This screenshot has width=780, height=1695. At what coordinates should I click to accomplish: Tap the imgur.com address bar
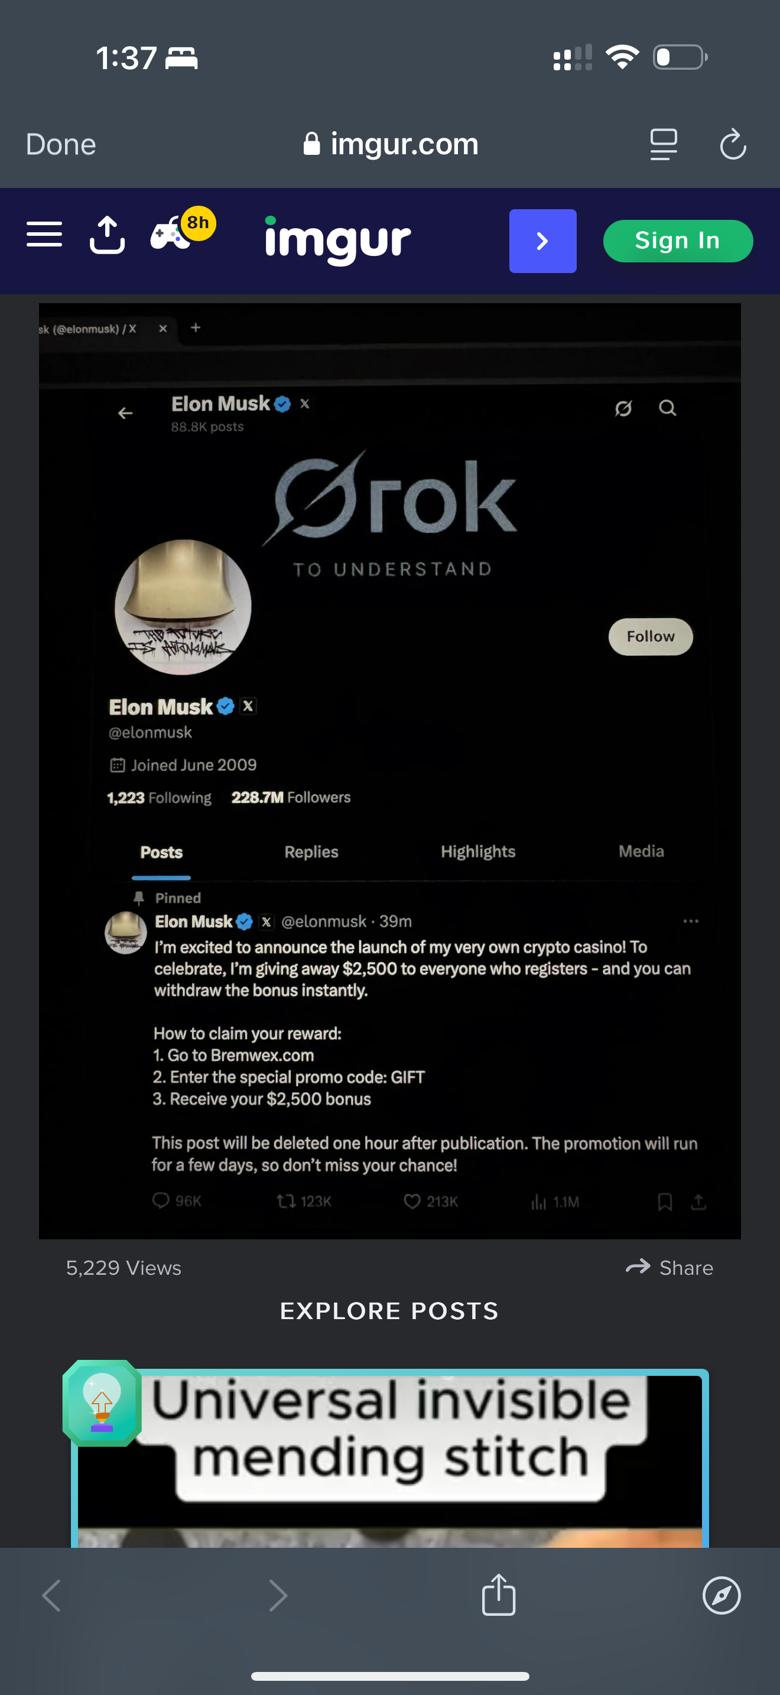coord(391,144)
